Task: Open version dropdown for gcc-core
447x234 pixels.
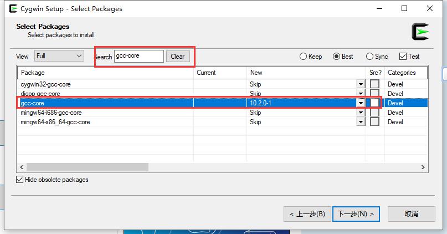Action: click(x=361, y=103)
